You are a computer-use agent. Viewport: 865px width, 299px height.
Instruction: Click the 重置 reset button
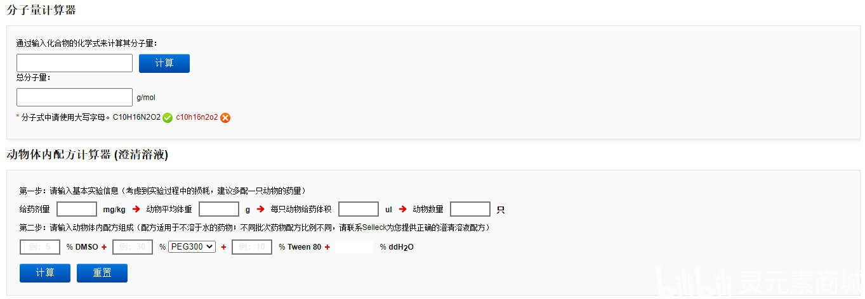(x=102, y=273)
